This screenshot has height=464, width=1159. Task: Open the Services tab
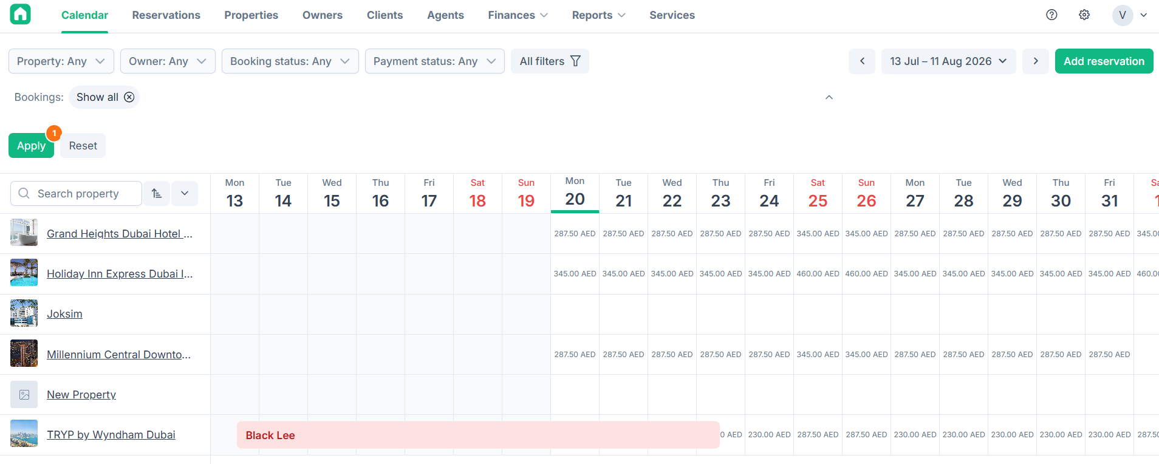click(672, 15)
